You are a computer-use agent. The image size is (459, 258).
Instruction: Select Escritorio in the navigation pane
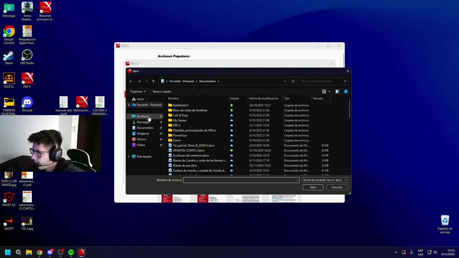pyautogui.click(x=143, y=116)
